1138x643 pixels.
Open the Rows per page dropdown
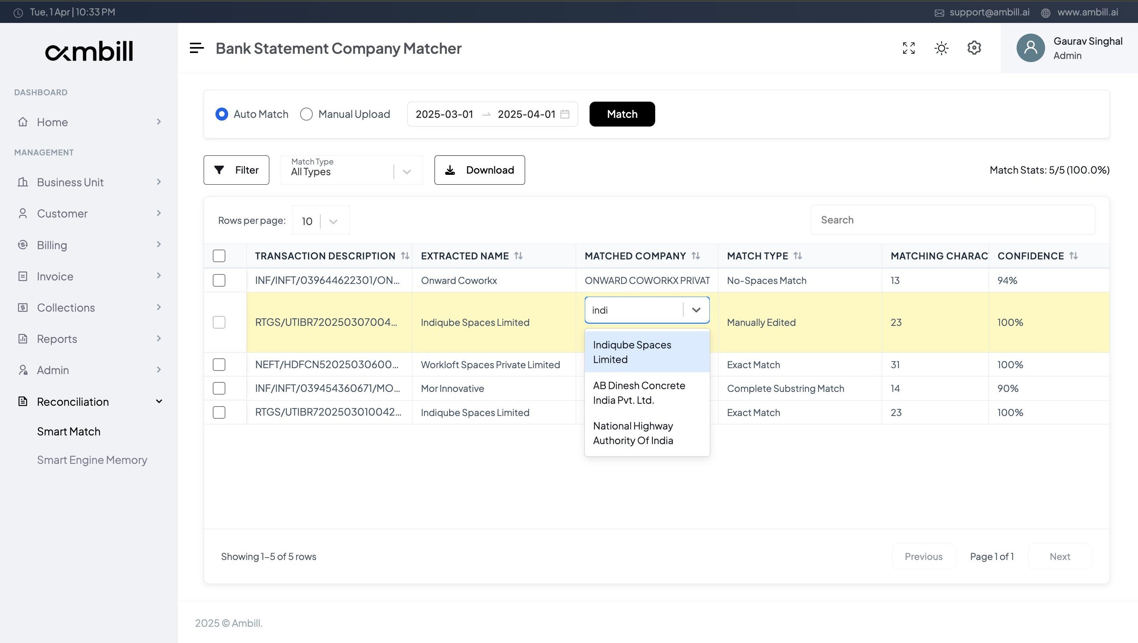pyautogui.click(x=320, y=221)
